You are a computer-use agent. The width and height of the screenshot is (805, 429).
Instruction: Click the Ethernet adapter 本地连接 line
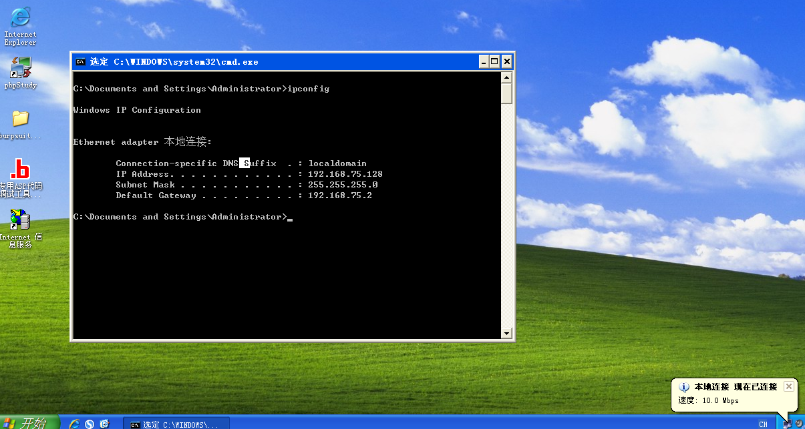(142, 142)
